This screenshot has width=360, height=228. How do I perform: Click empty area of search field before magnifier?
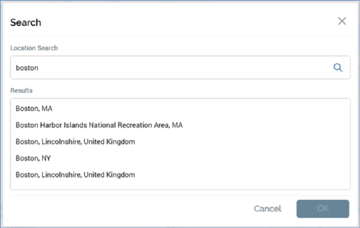click(185, 67)
